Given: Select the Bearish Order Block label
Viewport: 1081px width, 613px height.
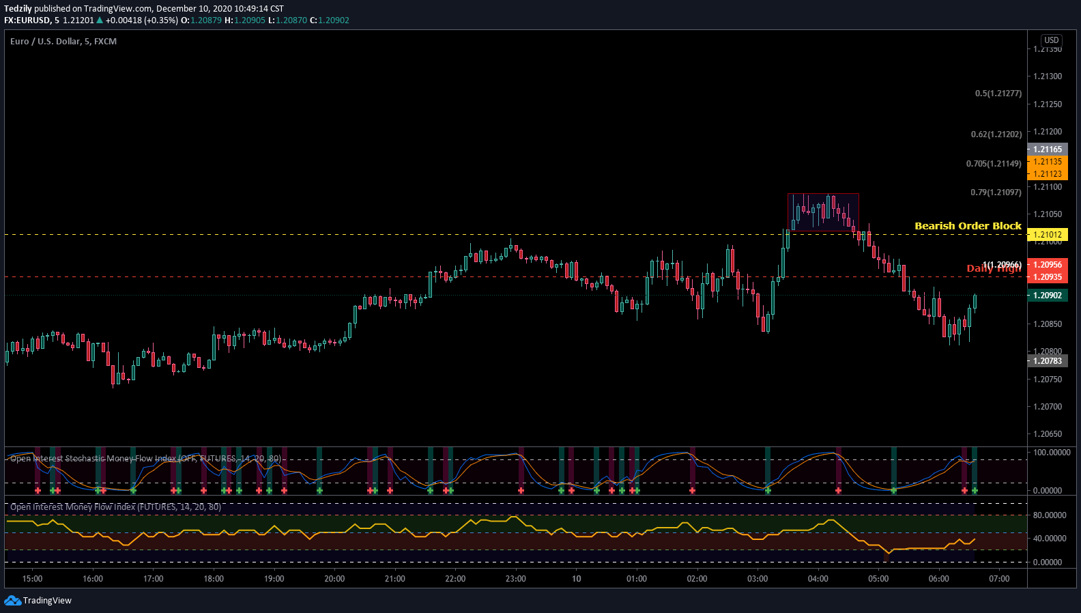Looking at the screenshot, I should click(968, 226).
